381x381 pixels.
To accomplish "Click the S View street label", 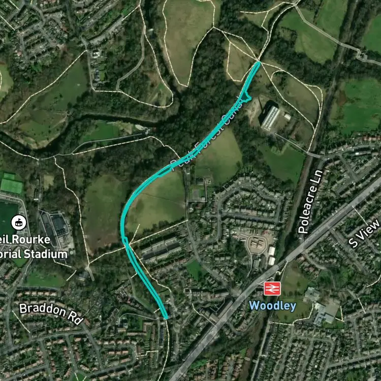I will coord(364,234).
